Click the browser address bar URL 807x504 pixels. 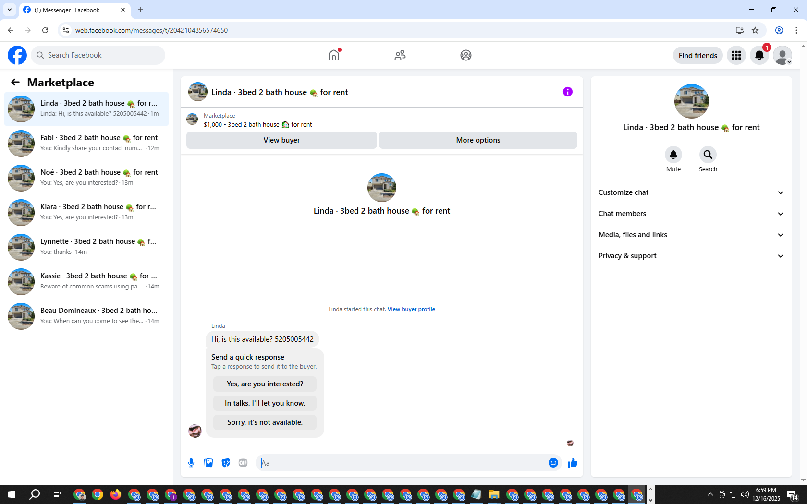pos(152,30)
